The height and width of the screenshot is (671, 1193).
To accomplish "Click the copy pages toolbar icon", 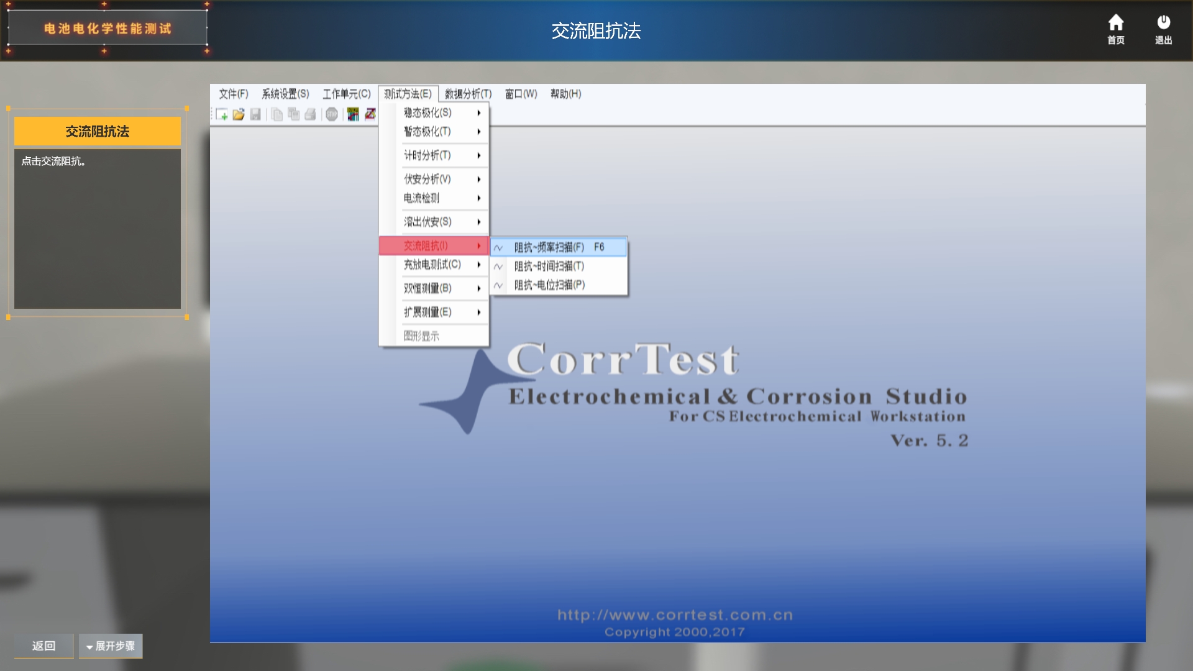I will tap(277, 114).
